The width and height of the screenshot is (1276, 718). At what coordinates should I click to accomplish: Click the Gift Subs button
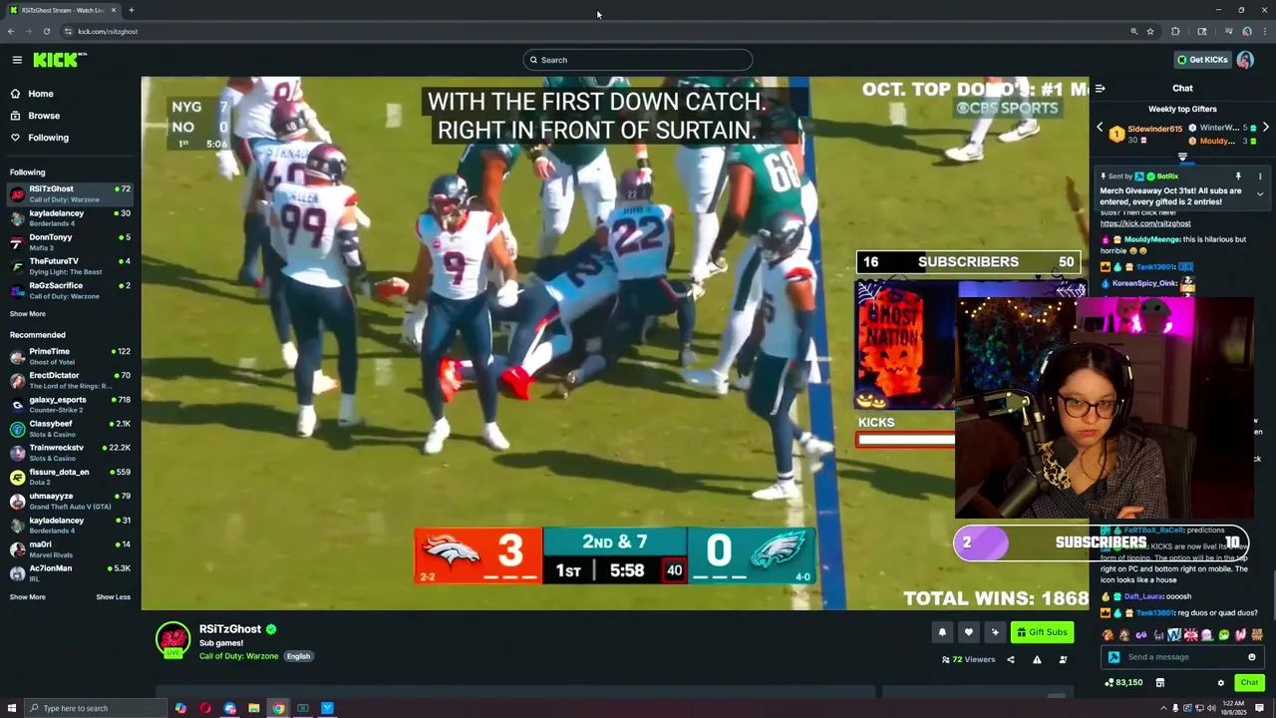tap(1042, 632)
